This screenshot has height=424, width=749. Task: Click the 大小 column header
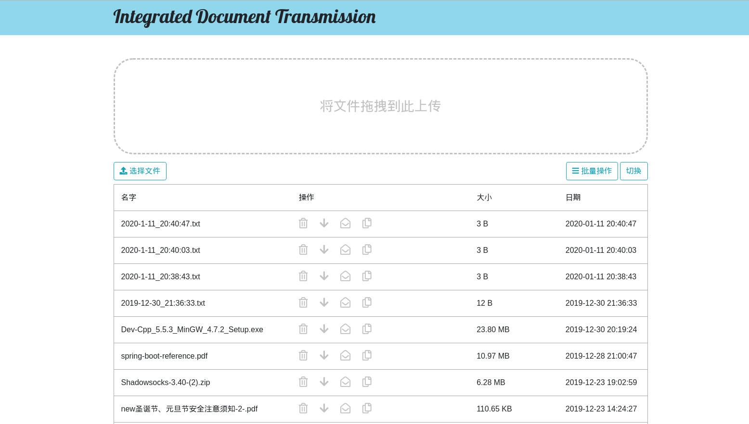coord(484,198)
